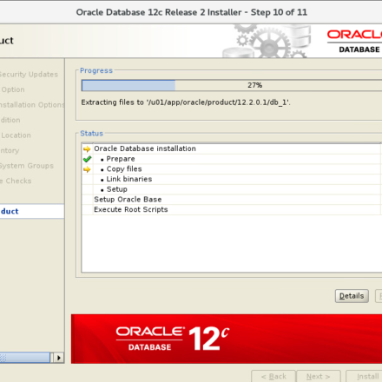Screen dimensions: 382x382
Task: Select the System Groups step in sidebar
Action: coord(27,166)
